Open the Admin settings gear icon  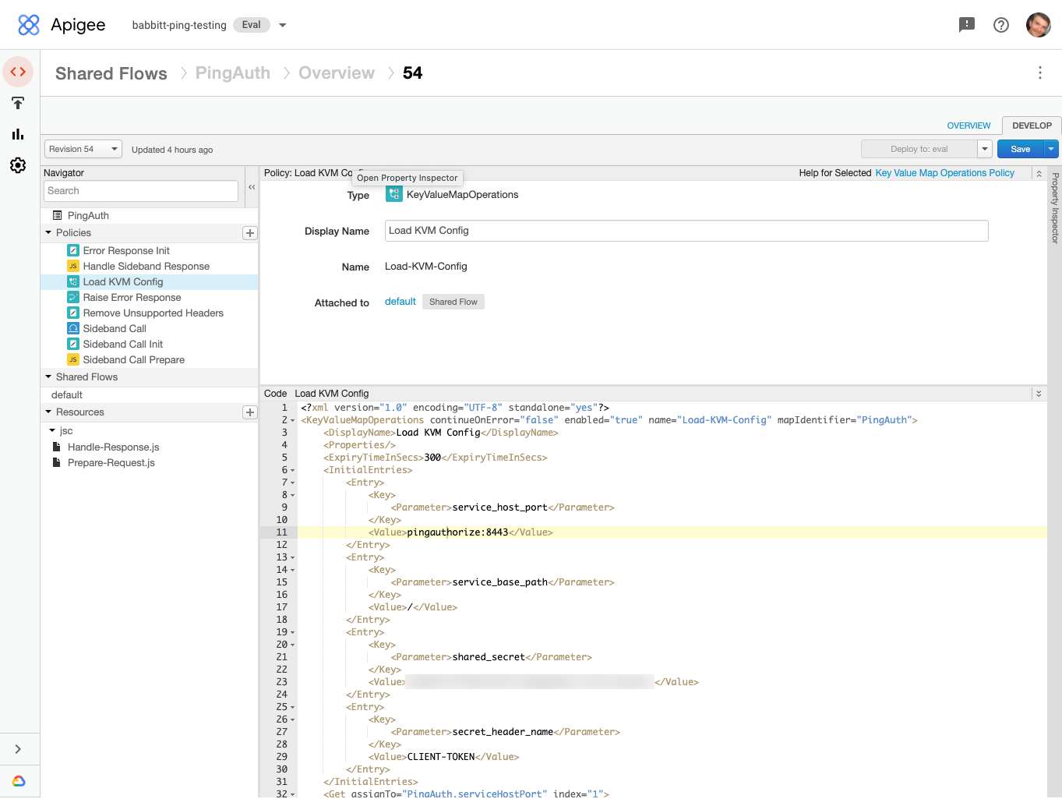(18, 165)
